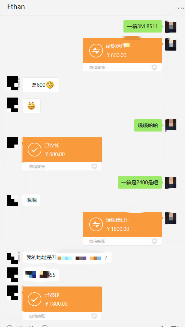The image size is (185, 327).
Task: Click the checkmark icon on received ¥1800.00 card
Action: pyautogui.click(x=35, y=299)
